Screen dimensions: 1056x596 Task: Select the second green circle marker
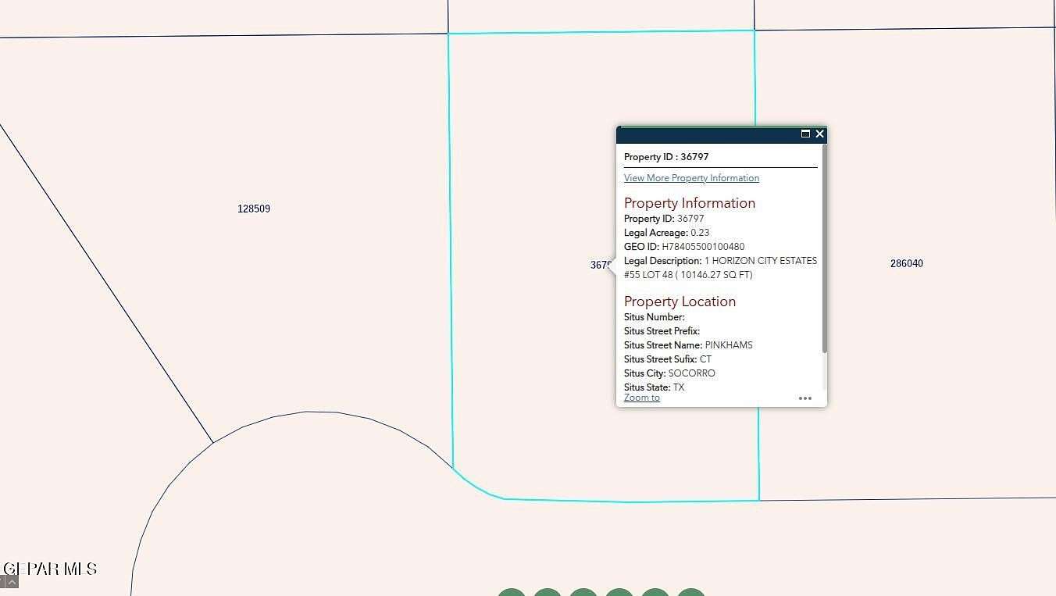pyautogui.click(x=548, y=593)
